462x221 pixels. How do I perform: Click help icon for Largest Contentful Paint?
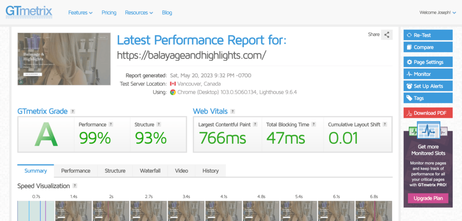point(255,124)
